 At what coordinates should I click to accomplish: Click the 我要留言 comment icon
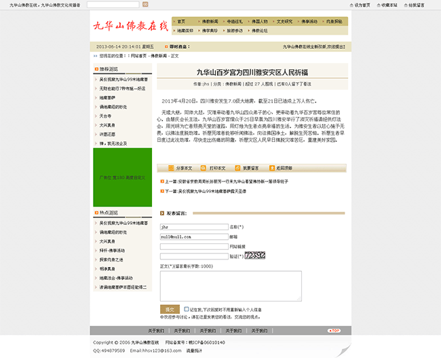[x=237, y=167]
